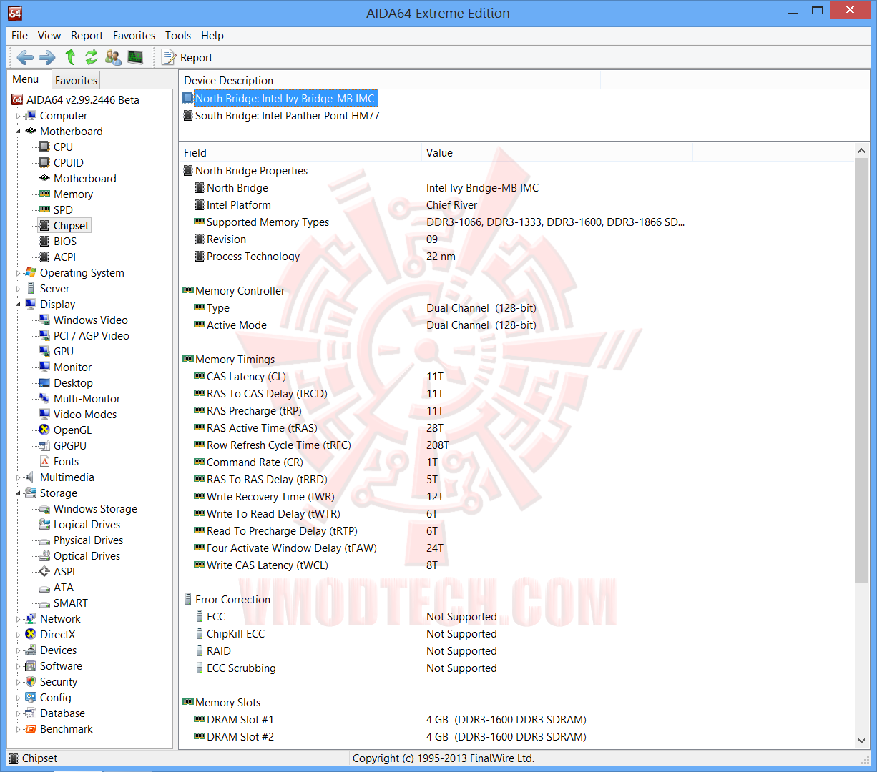Select South Bridge: Intel Panther Point HM77

click(x=288, y=116)
